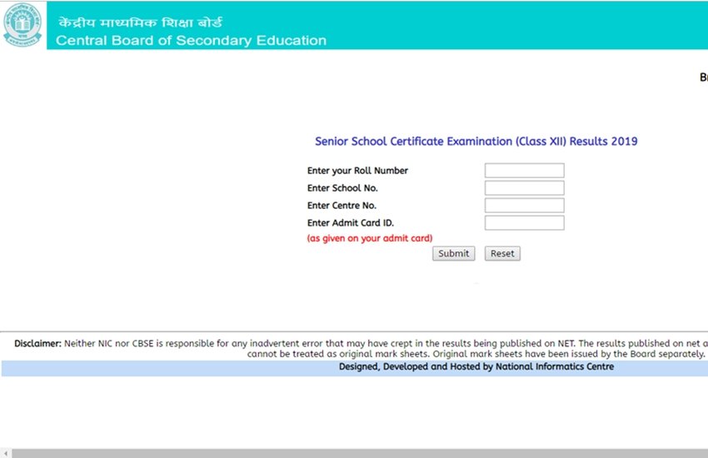
Task: Click the Hindi board name heading
Action: [139, 22]
